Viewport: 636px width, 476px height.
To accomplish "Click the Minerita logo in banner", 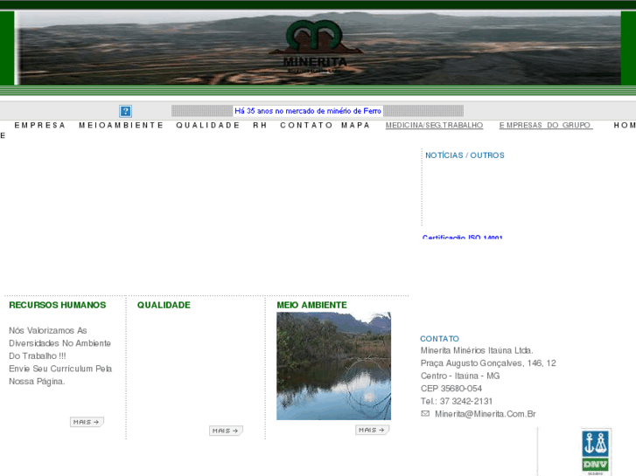I will coord(315,47).
